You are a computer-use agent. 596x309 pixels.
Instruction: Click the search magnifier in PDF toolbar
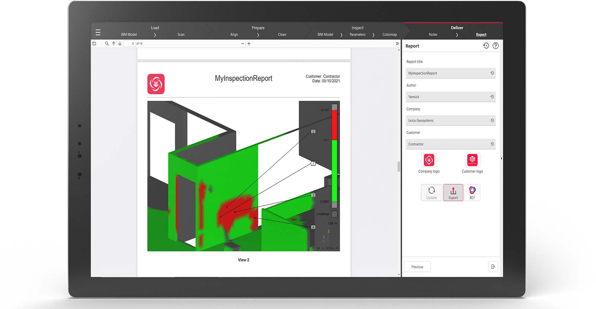107,44
